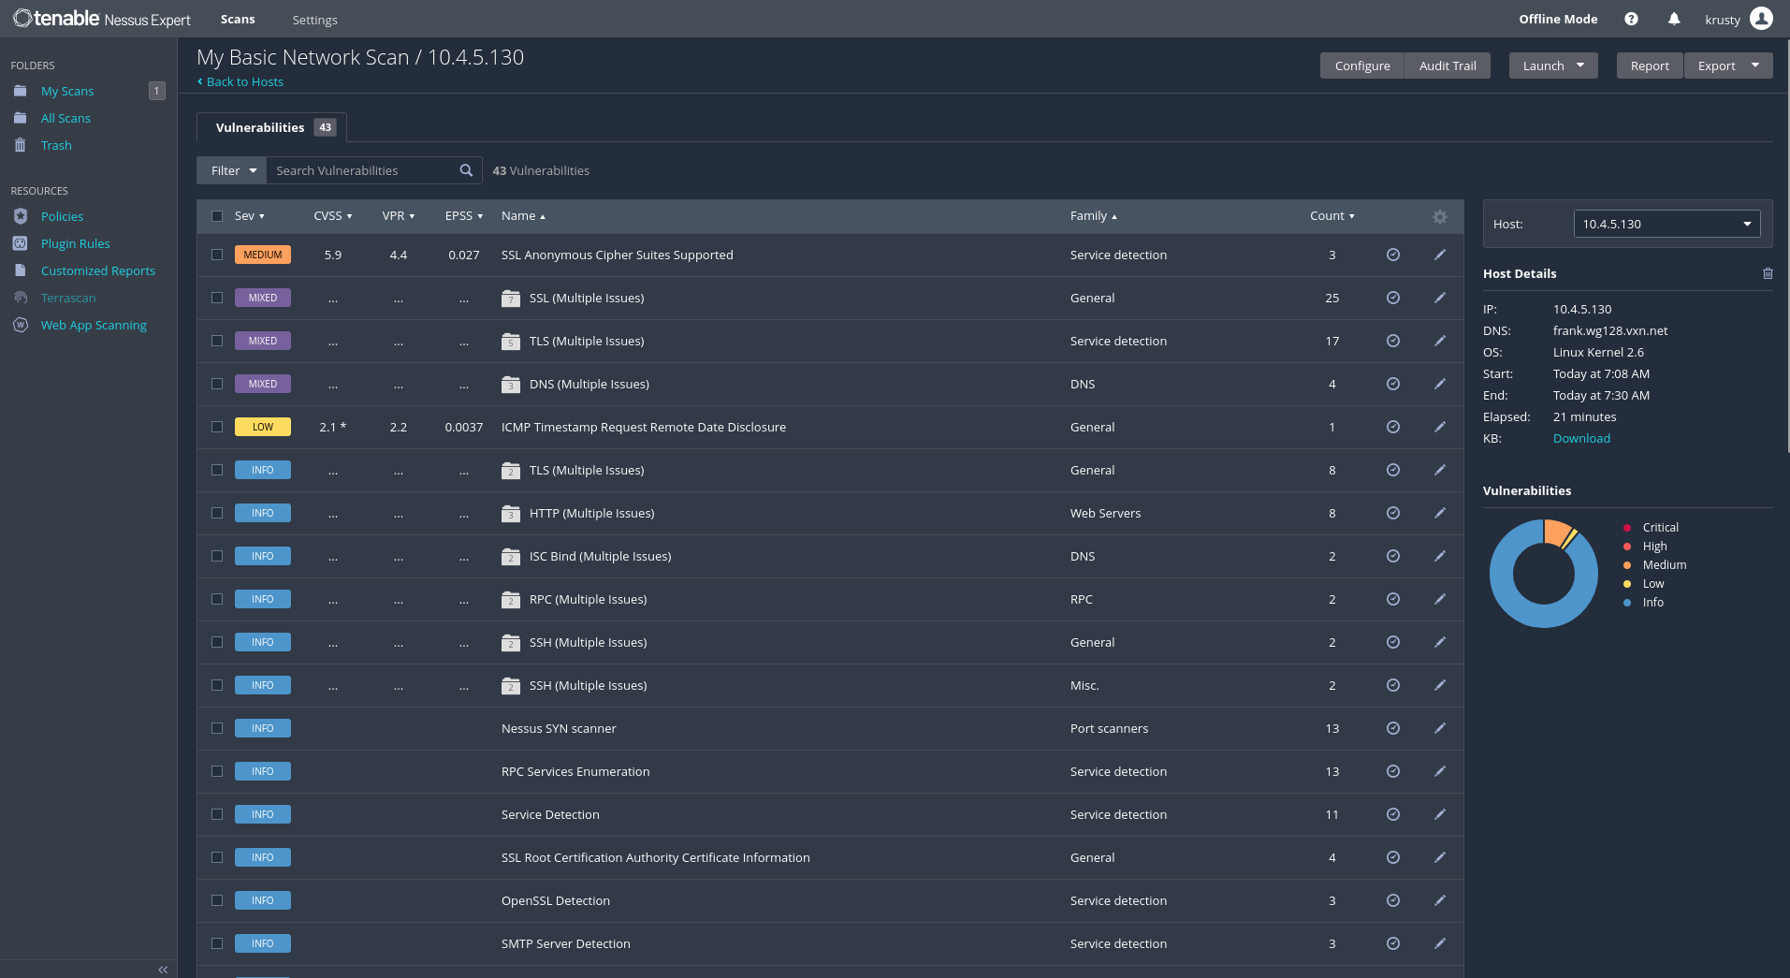Viewport: 1790px width, 978px height.
Task: Click pencil icon for ICMP Timestamp Request row
Action: tap(1440, 427)
